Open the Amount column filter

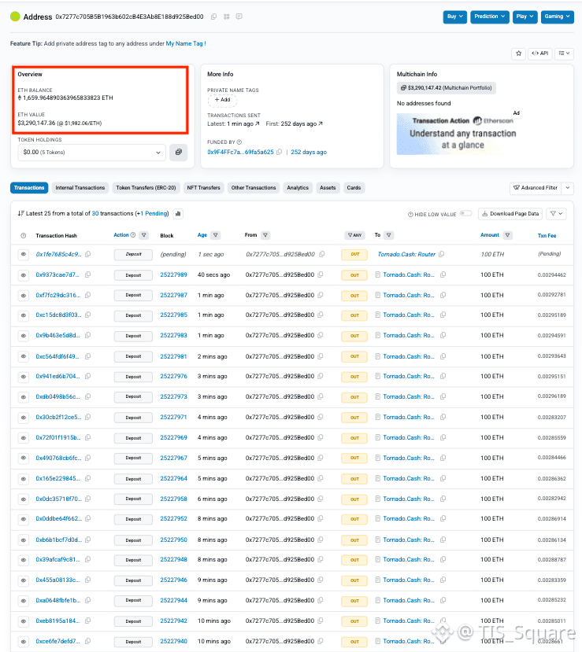point(507,235)
